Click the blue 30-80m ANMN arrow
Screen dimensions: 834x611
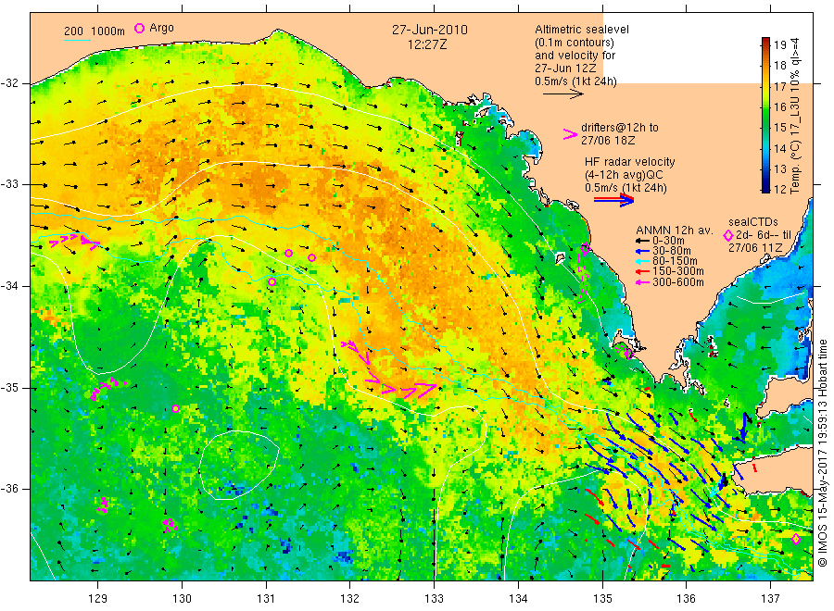(x=642, y=251)
